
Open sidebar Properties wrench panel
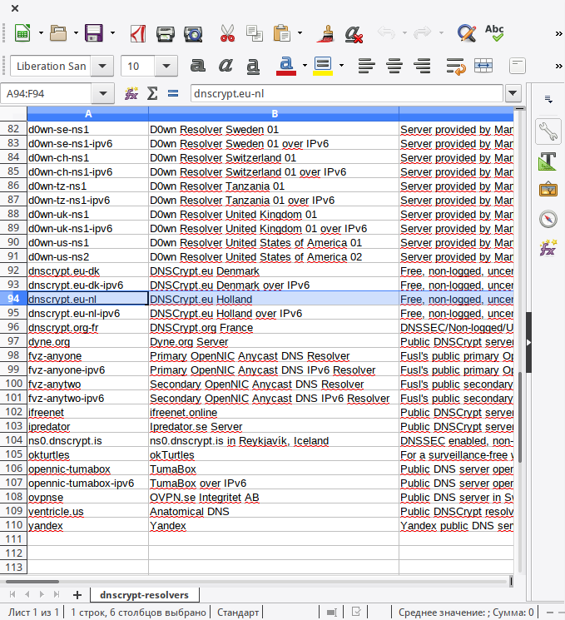point(548,131)
